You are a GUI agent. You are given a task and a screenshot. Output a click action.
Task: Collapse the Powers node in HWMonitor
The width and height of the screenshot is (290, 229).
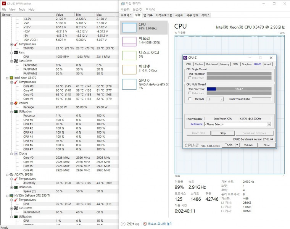point(11,103)
